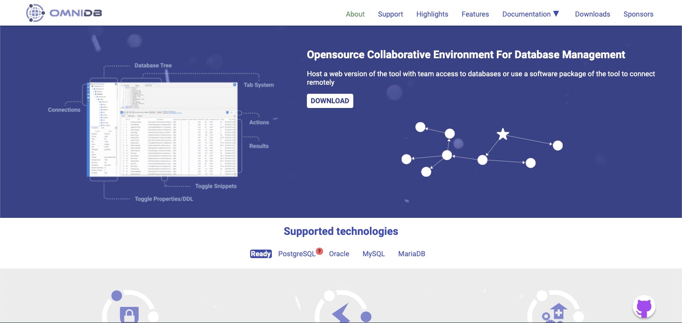This screenshot has width=682, height=323.
Task: Click the 'Database Tree' label in the diagram
Action: (153, 65)
